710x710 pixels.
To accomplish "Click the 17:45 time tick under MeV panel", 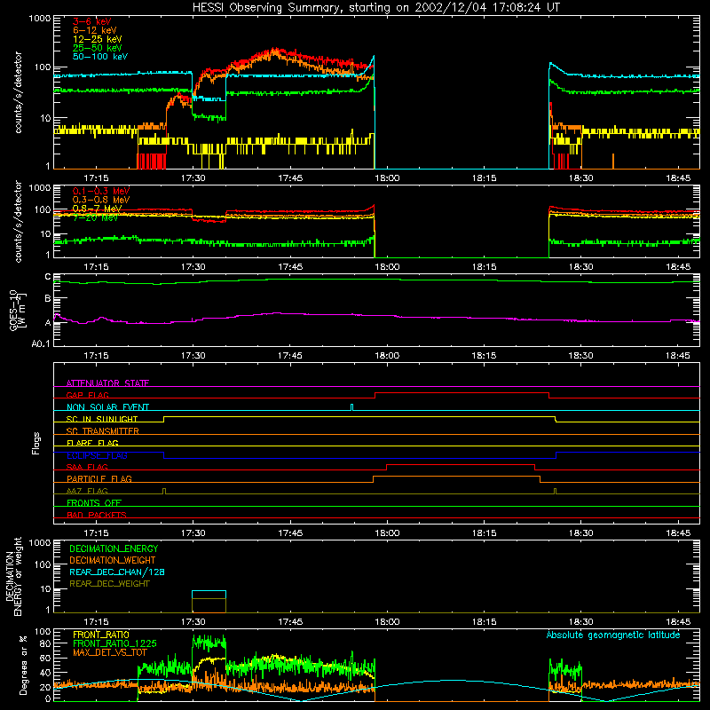I will tap(290, 267).
